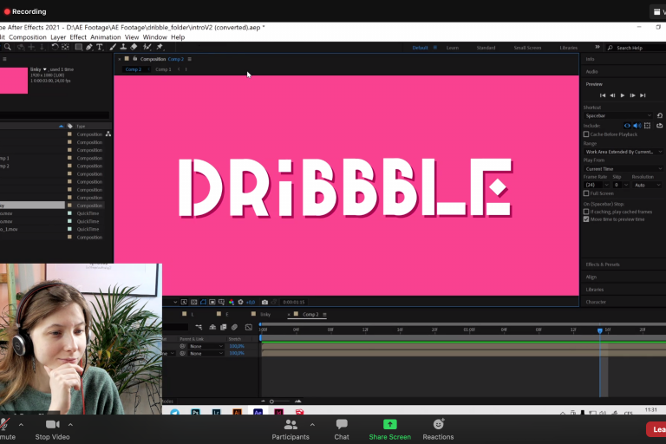666x444 pixels.
Task: Click the Play button in Preview panel
Action: point(622,95)
